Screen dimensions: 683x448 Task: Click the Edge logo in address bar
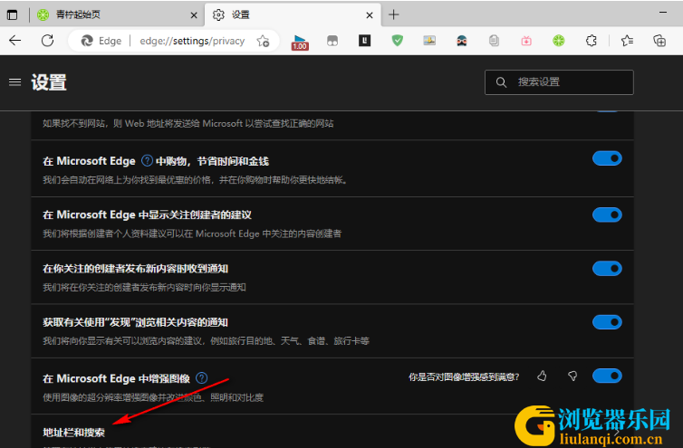point(87,41)
